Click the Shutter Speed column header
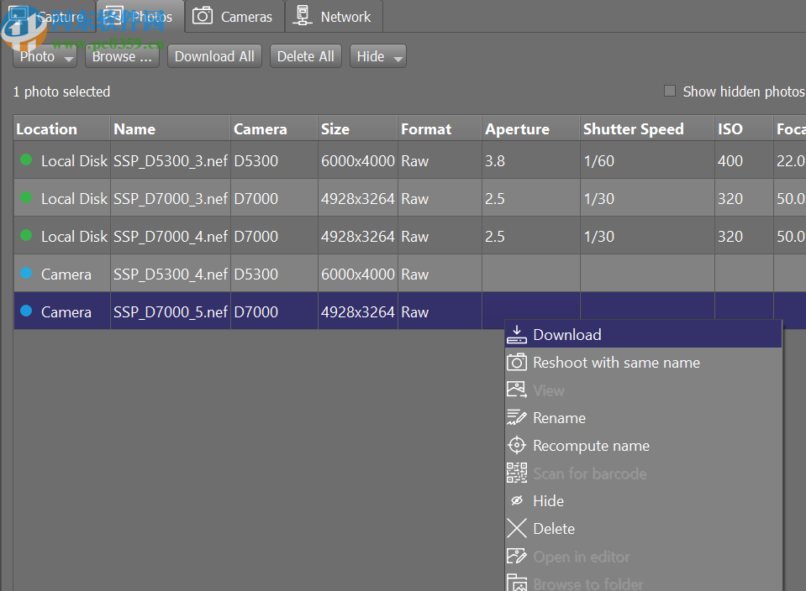806x591 pixels. (x=633, y=129)
